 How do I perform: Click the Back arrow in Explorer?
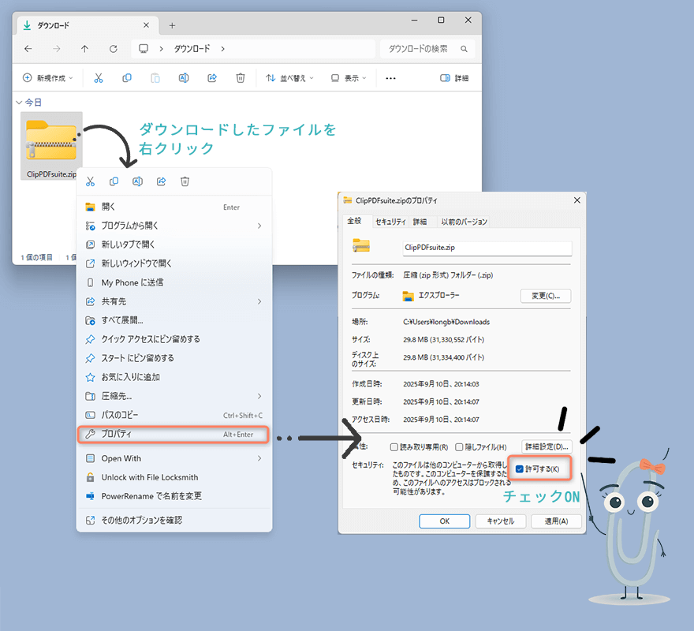click(28, 49)
